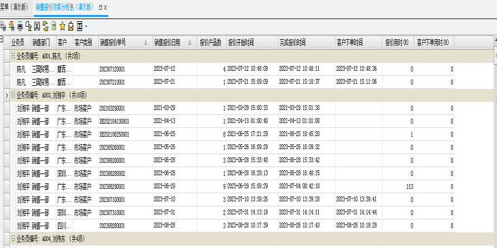Select quote number 202306280002 cell
This screenshot has width=497, height=248.
(x=125, y=173)
